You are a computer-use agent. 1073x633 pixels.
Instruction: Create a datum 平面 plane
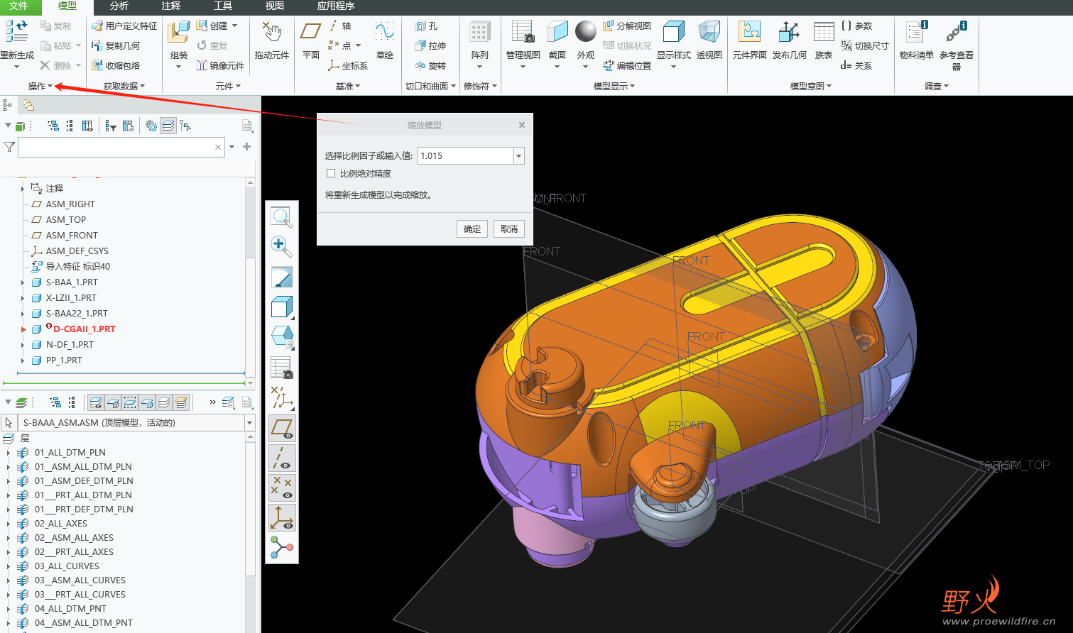tap(311, 32)
